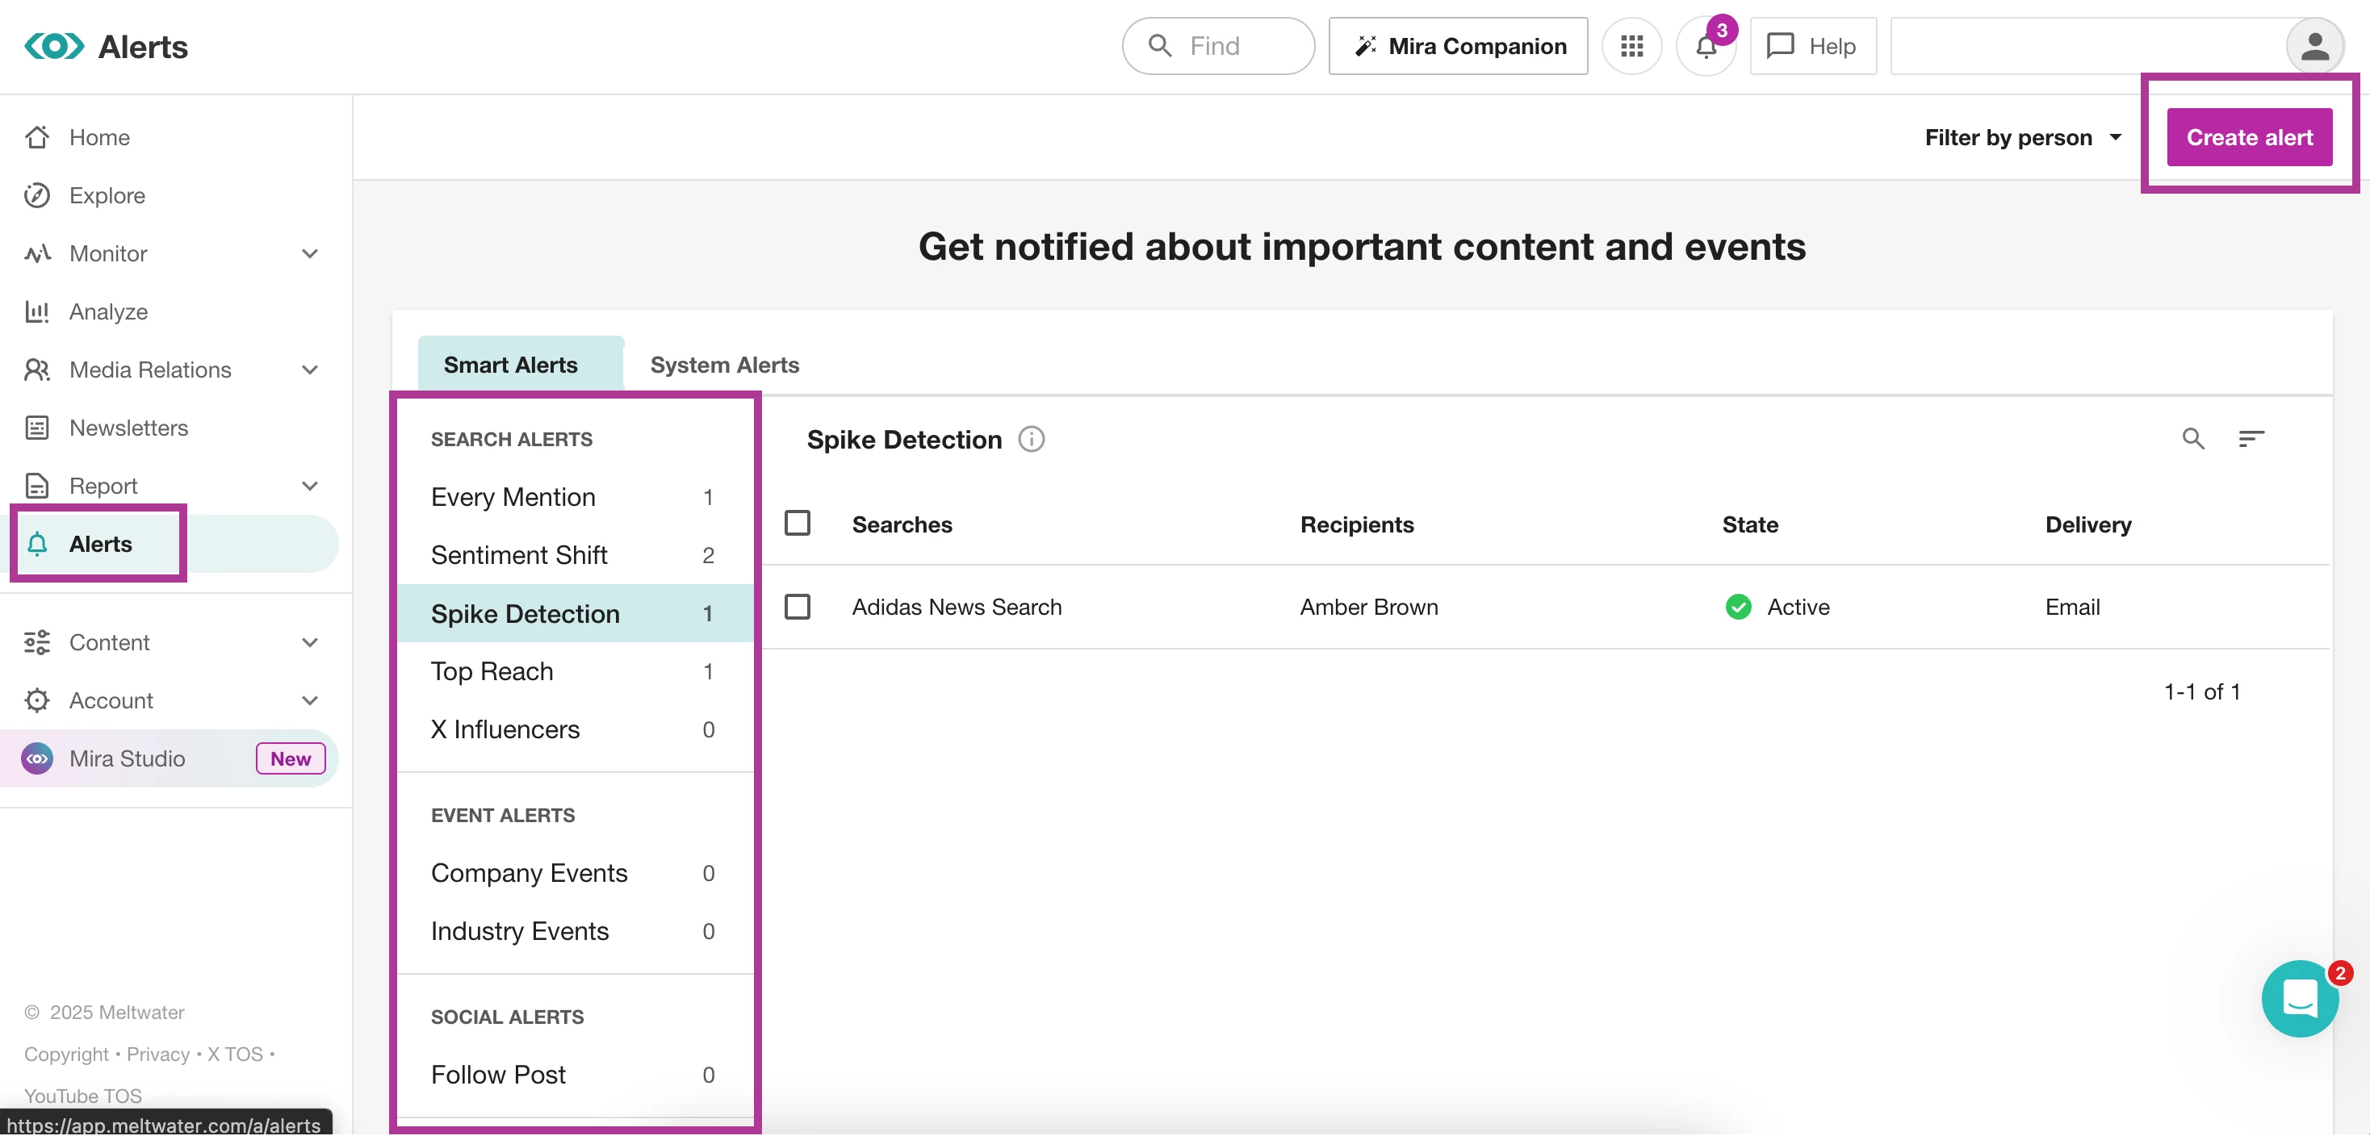Click the Spike Detection info icon
The image size is (2370, 1136).
1032,440
